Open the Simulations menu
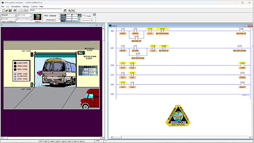 16,6
